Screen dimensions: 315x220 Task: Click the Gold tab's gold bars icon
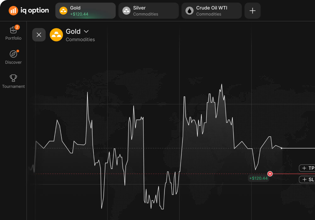pos(63,11)
